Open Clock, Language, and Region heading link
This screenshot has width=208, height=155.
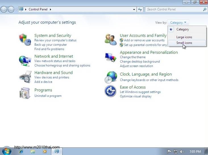[x=146, y=74]
